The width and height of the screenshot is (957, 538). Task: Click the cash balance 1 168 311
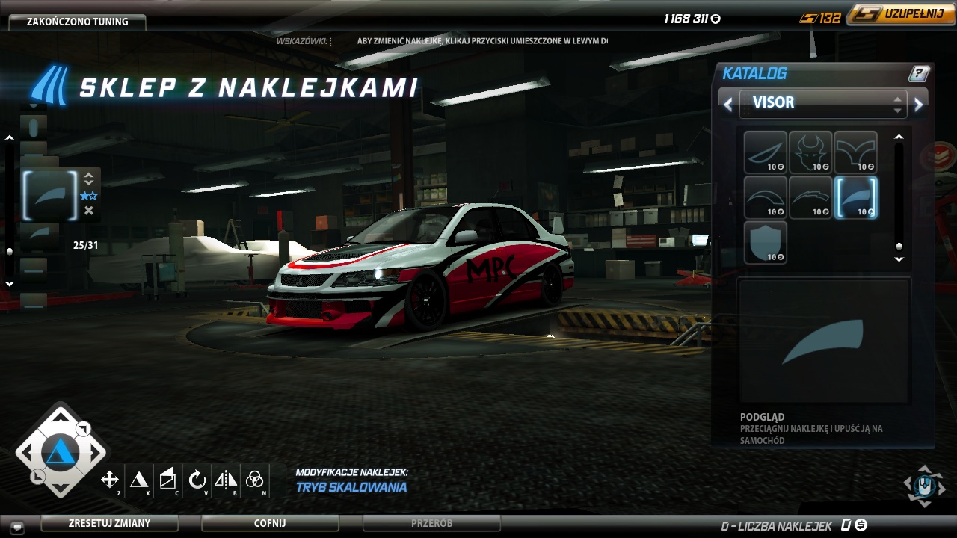(x=692, y=19)
